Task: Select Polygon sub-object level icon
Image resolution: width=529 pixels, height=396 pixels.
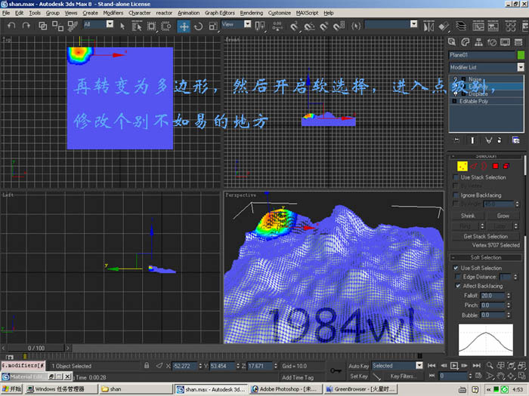Action: pyautogui.click(x=495, y=166)
